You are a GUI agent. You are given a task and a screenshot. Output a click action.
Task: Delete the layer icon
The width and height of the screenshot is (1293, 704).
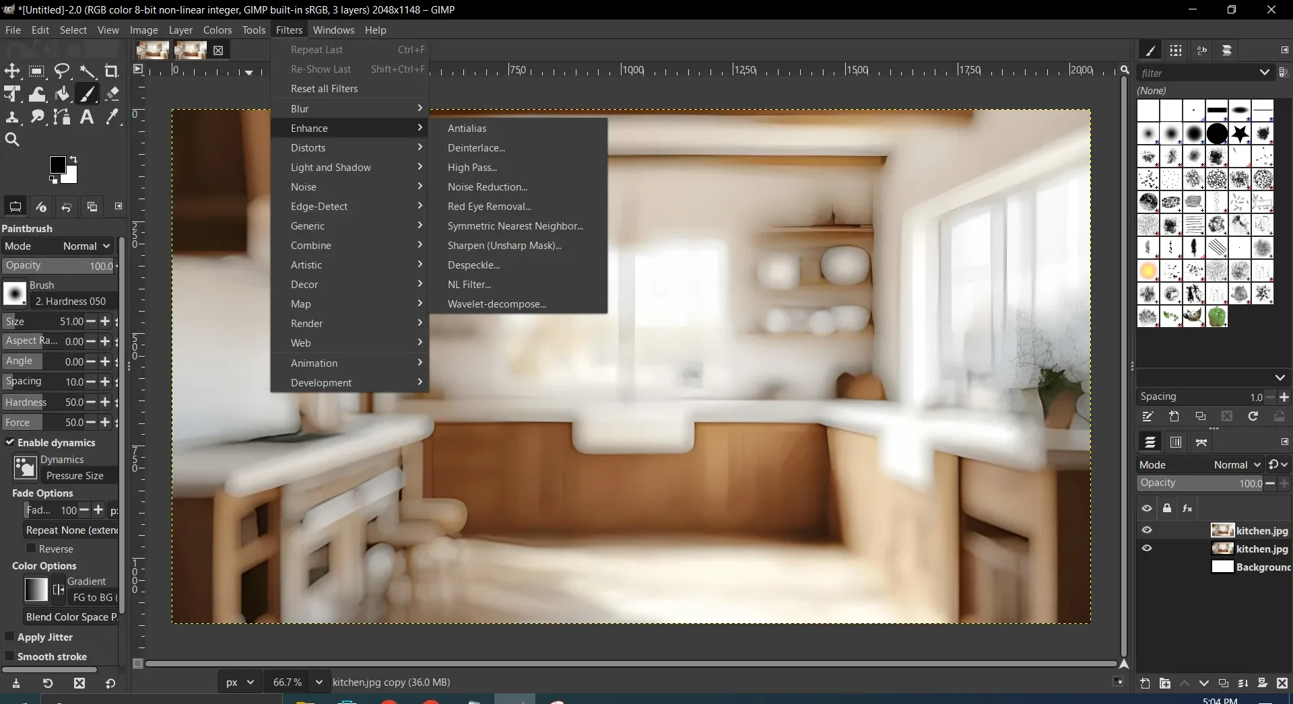(1282, 683)
